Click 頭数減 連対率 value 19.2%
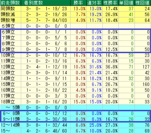 [96, 15]
